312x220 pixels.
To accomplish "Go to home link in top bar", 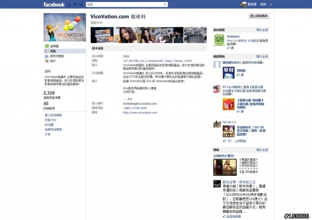I will (263, 4).
